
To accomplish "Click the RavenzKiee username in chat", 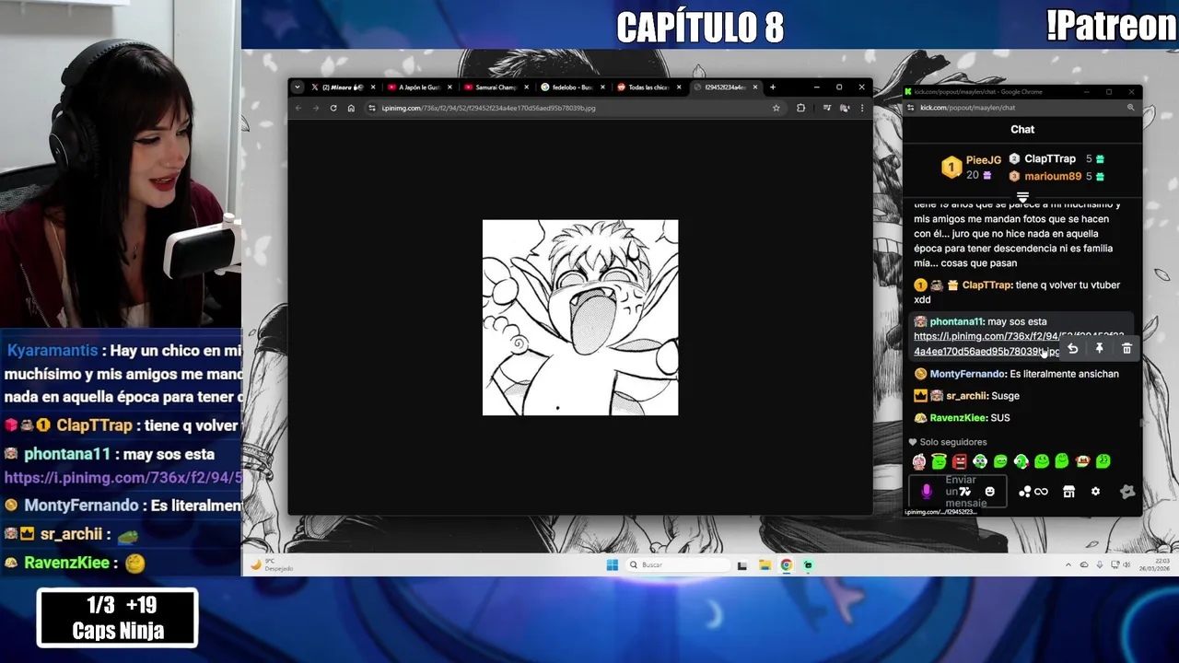I will tap(957, 418).
